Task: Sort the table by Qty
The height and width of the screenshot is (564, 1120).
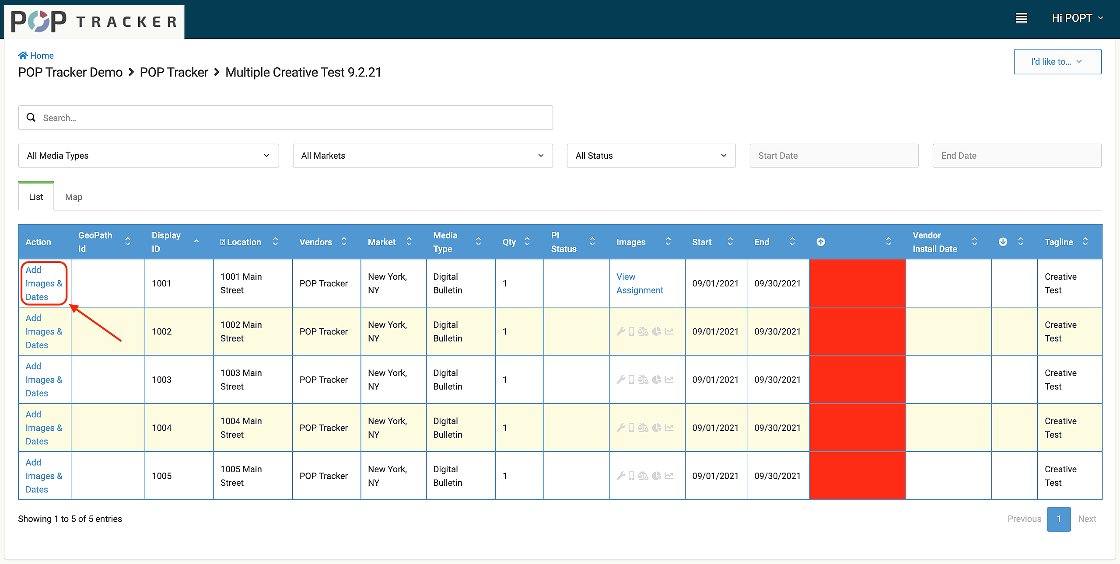Action: click(519, 242)
